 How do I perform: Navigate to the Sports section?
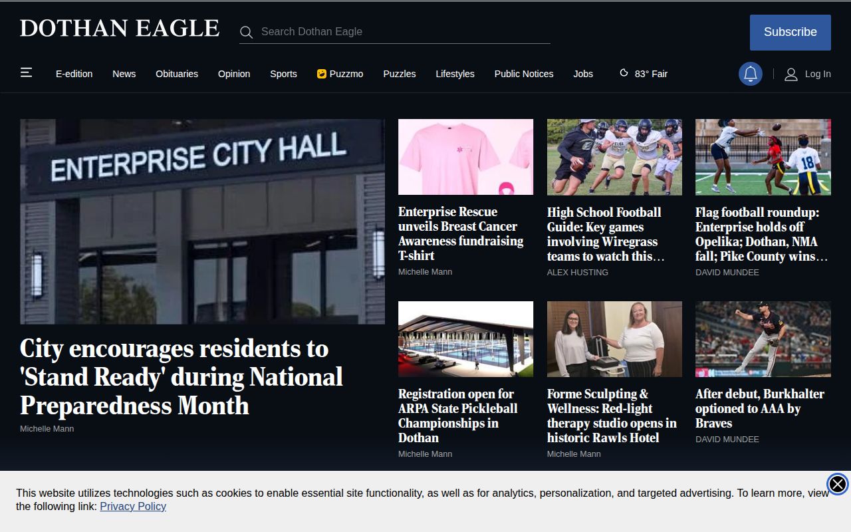(283, 74)
